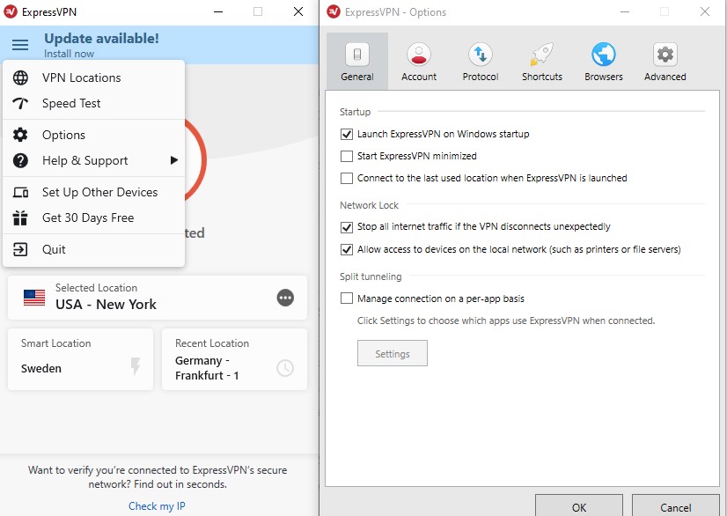
Task: Open the Protocol tab
Action: (x=481, y=62)
